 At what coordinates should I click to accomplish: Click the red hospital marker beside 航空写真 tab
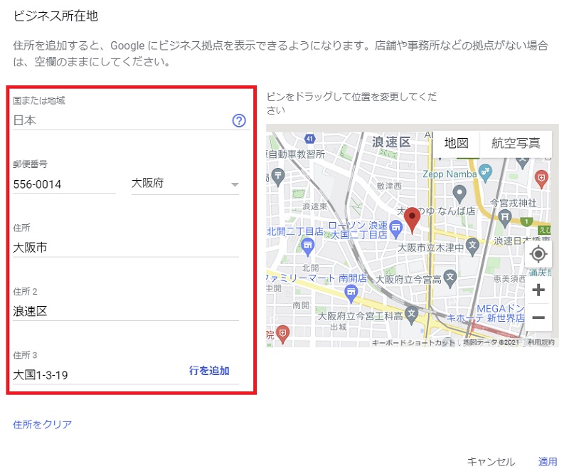click(x=541, y=179)
